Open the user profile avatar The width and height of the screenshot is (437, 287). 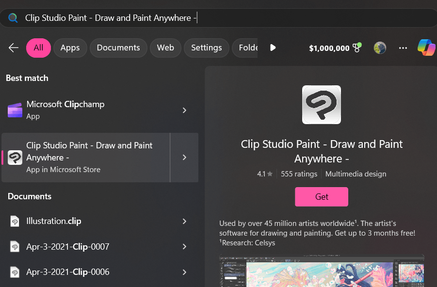380,48
